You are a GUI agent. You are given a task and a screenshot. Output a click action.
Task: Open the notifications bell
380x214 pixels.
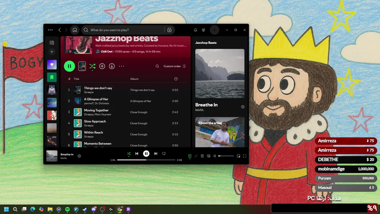point(195,30)
